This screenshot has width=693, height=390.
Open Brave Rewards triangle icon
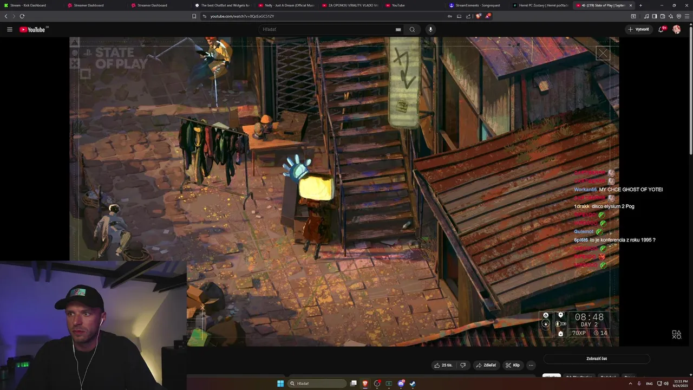coord(488,16)
